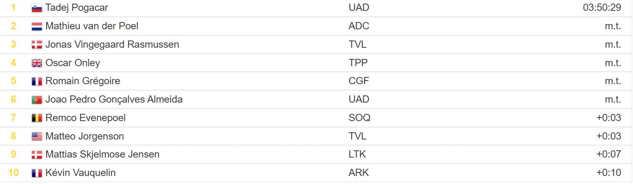The height and width of the screenshot is (184, 633).
Task: Click the Slovenian flag beside Tadej Pogacar
Action: (x=37, y=8)
